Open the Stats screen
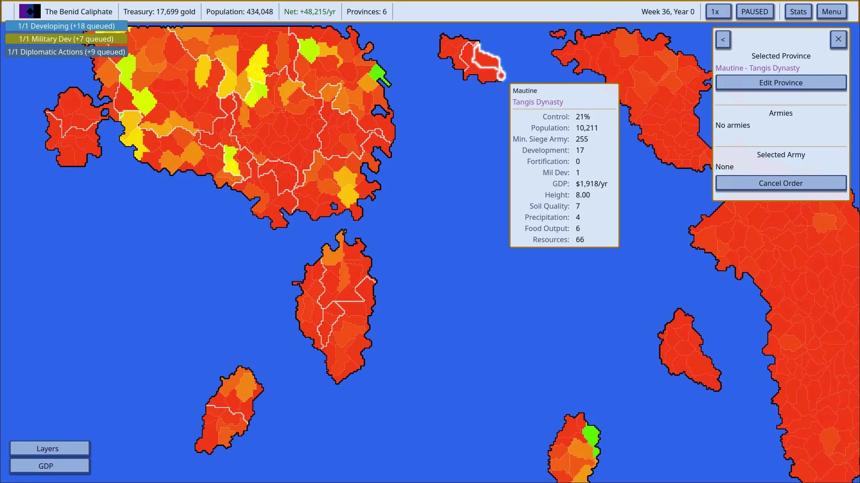Screen dimensions: 860x483 click(798, 12)
